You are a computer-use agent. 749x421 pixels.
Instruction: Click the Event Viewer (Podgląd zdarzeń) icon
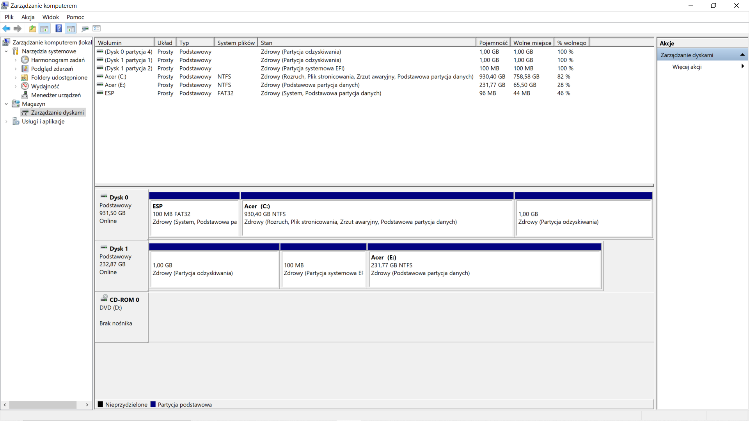tap(25, 69)
